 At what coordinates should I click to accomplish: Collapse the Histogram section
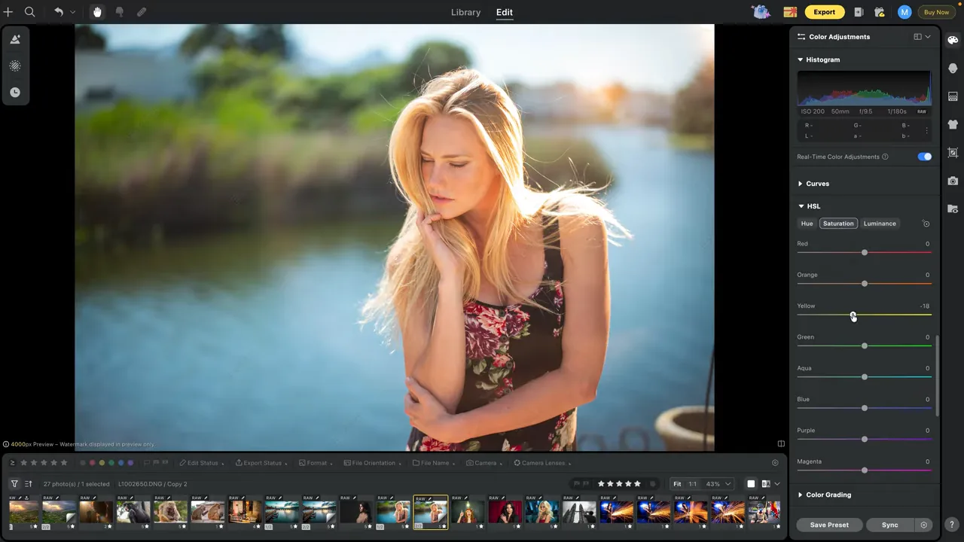(x=801, y=59)
